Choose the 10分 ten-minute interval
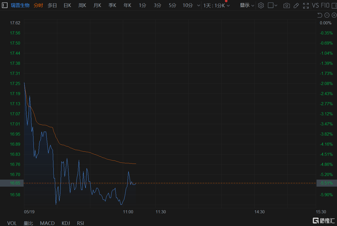 188,5
